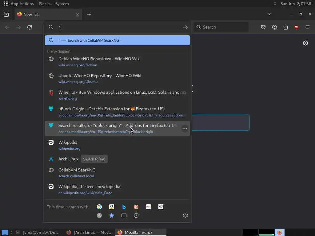This screenshot has height=236, width=315.
Task: Select the New Tab browser tab
Action: click(48, 14)
